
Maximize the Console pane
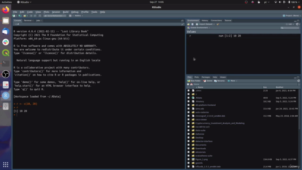[x=182, y=21]
